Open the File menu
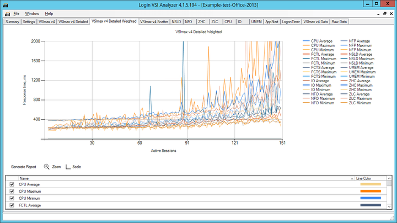 click(x=17, y=13)
